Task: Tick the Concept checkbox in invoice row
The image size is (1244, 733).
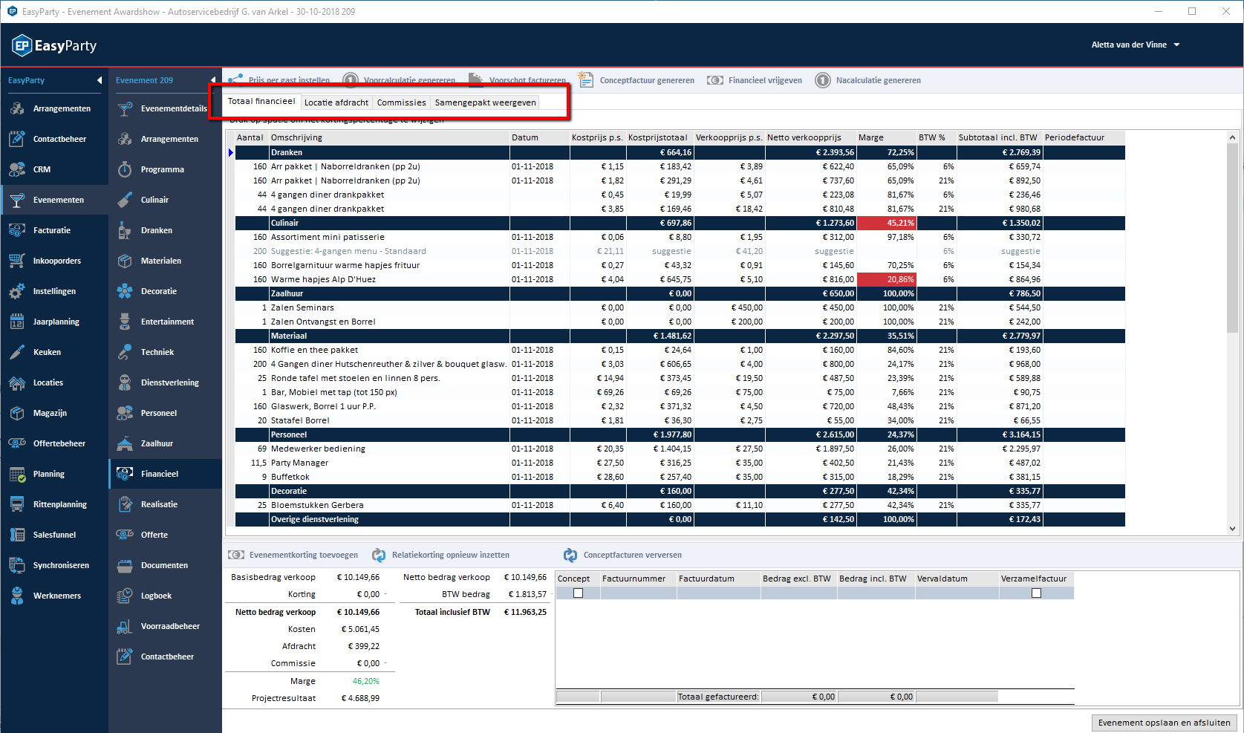Action: point(578,593)
